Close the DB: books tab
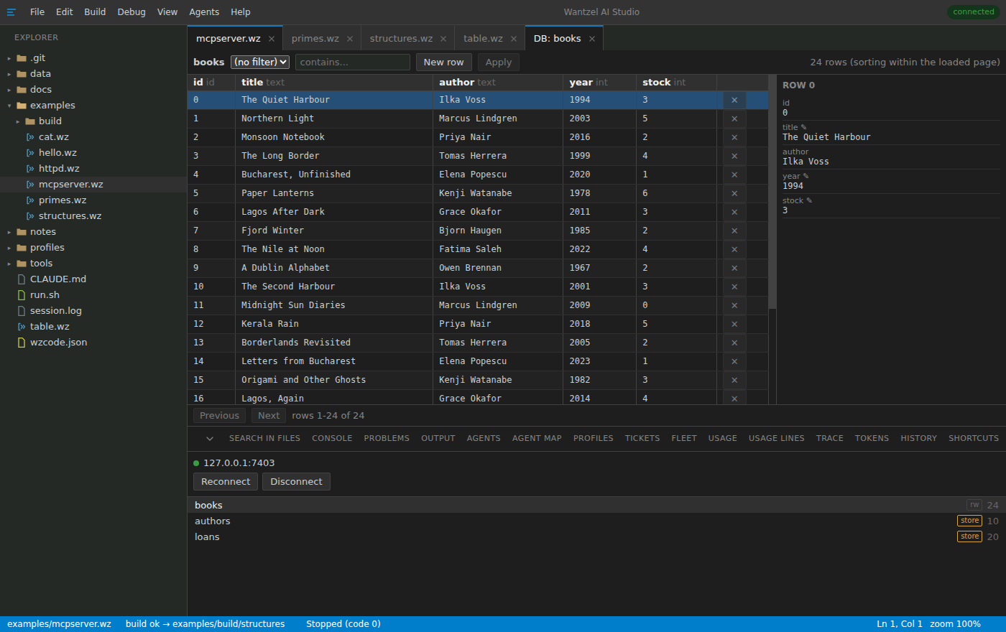Screen dimensions: 1006x632 (592, 39)
